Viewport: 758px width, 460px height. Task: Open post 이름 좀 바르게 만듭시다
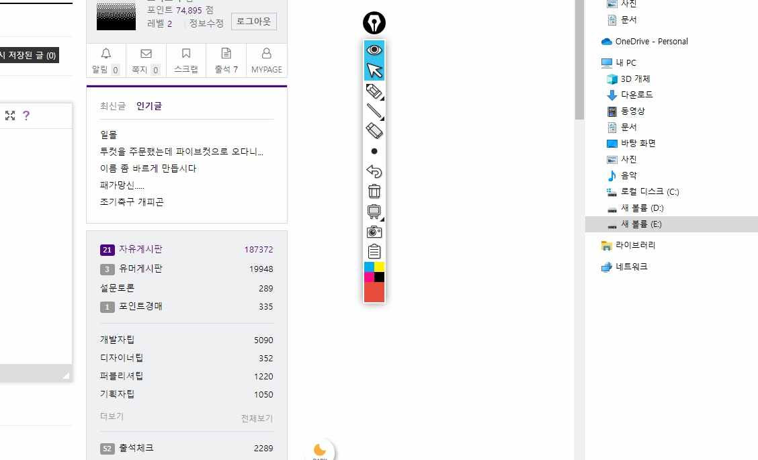pos(148,169)
